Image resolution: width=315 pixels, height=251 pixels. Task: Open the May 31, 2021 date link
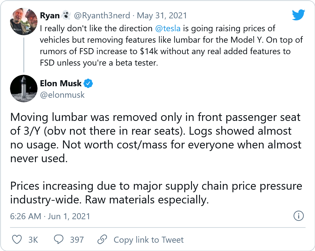162,15
